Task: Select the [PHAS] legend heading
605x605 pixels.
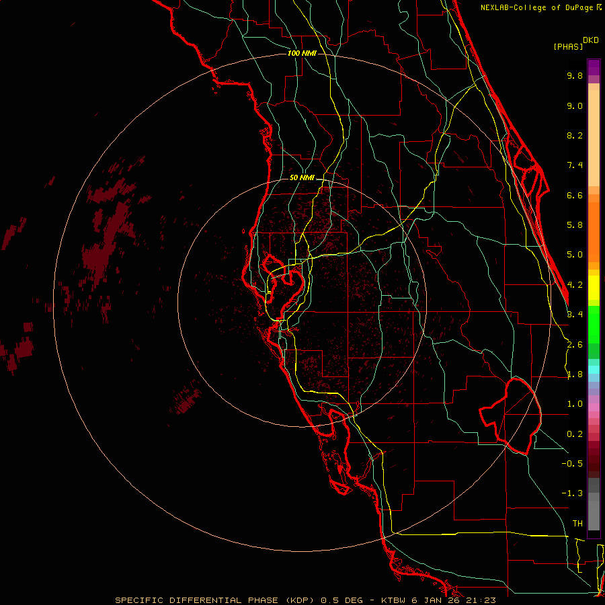Action: click(568, 46)
